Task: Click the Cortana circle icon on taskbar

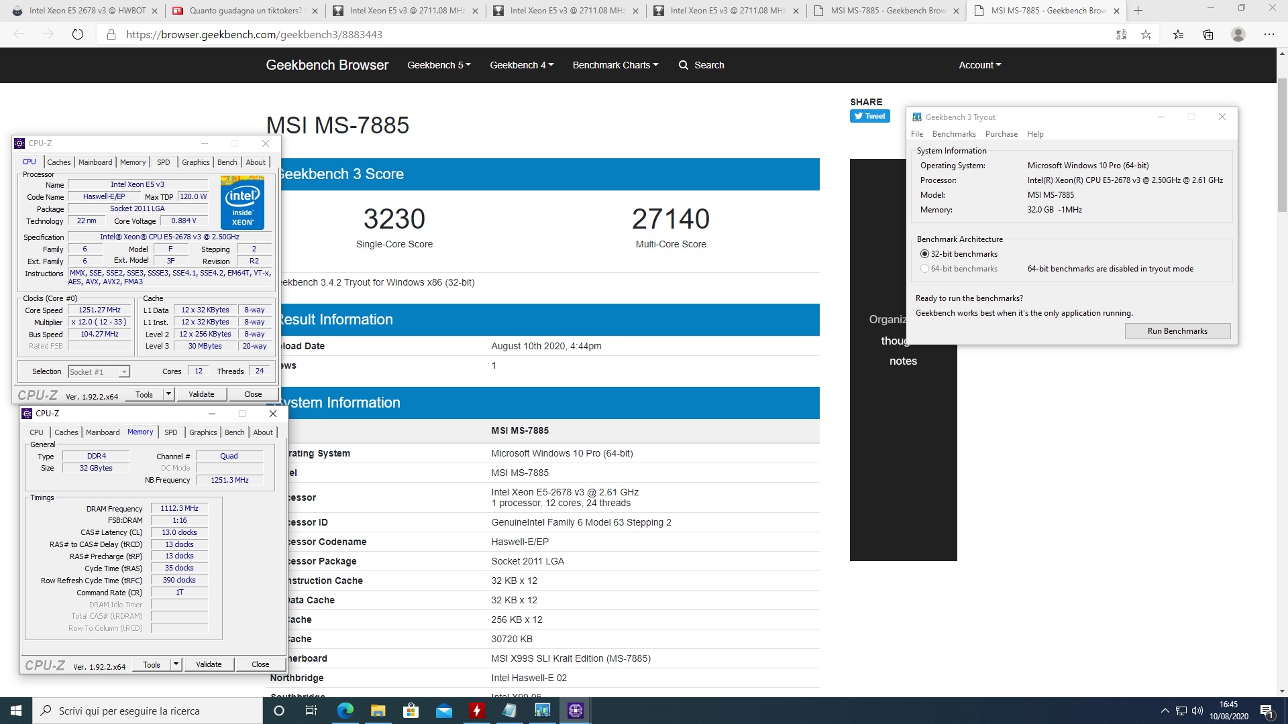Action: click(279, 711)
